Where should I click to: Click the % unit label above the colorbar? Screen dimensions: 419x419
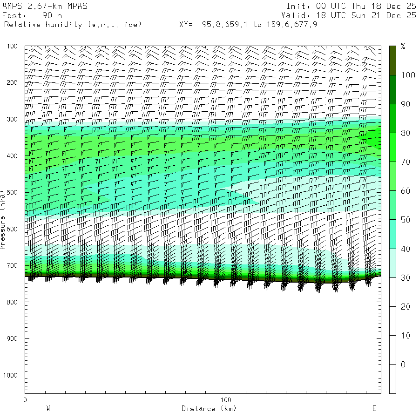pos(403,46)
